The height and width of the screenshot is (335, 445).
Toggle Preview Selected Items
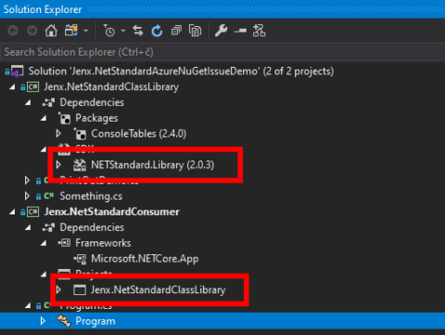[240, 31]
